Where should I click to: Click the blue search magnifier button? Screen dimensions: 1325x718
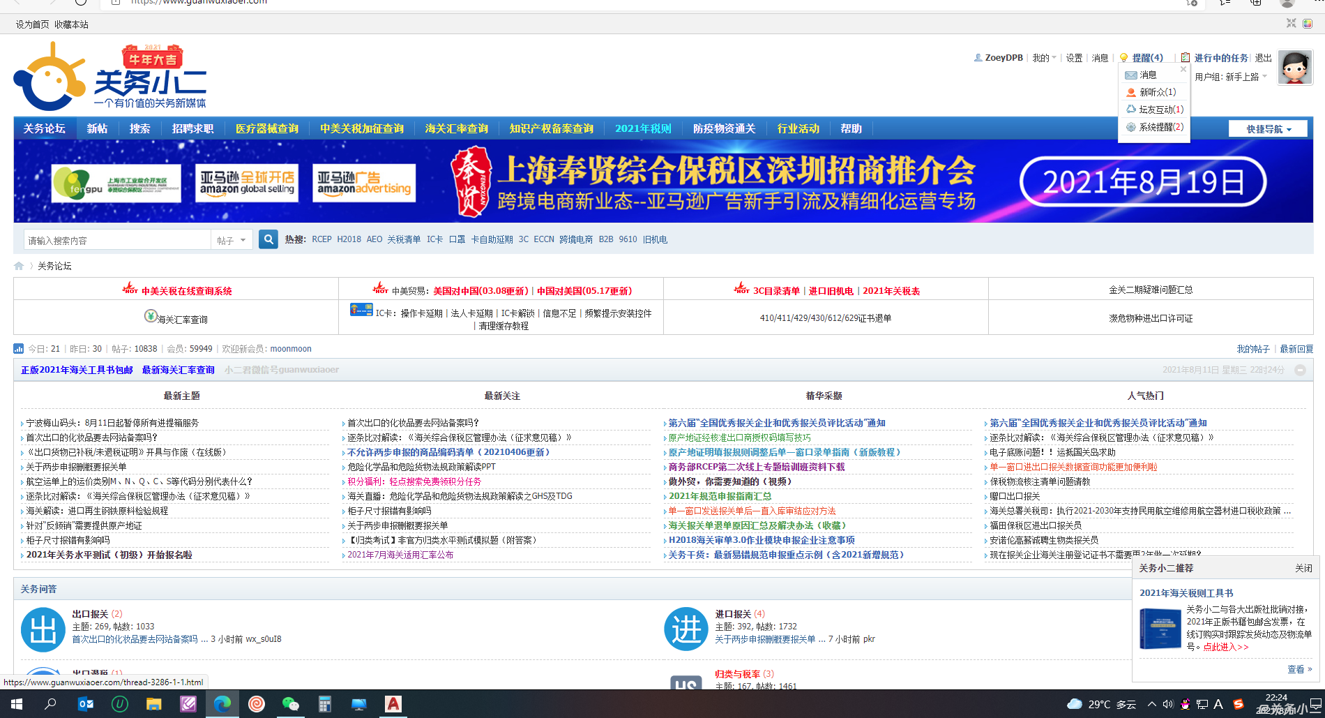[268, 239]
